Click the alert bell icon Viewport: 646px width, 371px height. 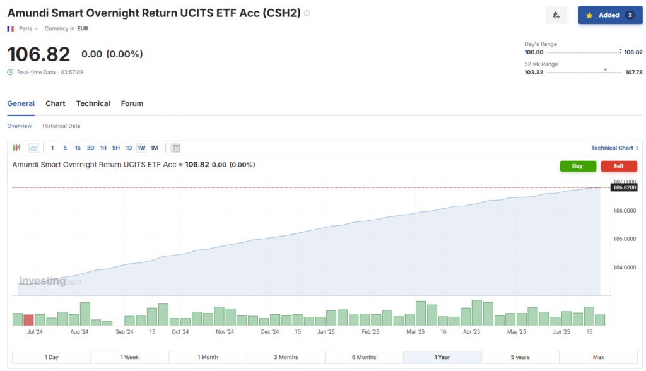pyautogui.click(x=556, y=15)
